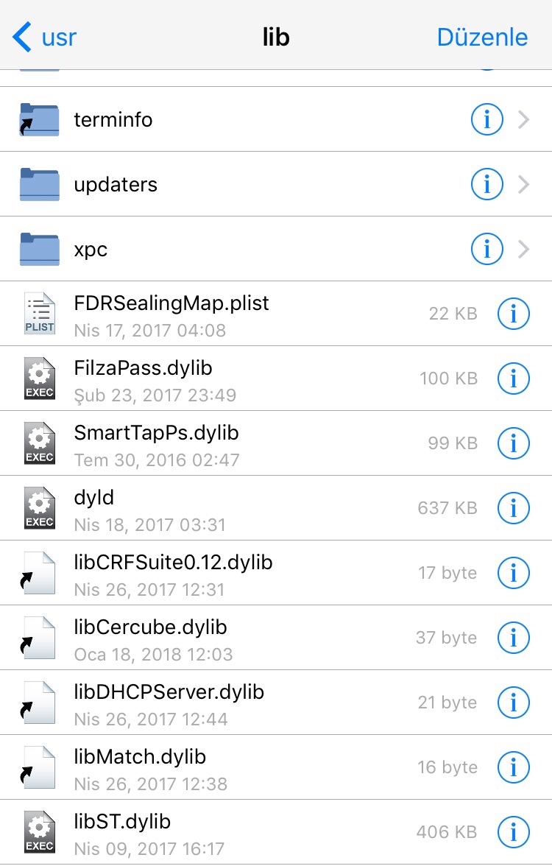Tap info icon for libMatch.dylib
The width and height of the screenshot is (552, 866).
pos(514,767)
